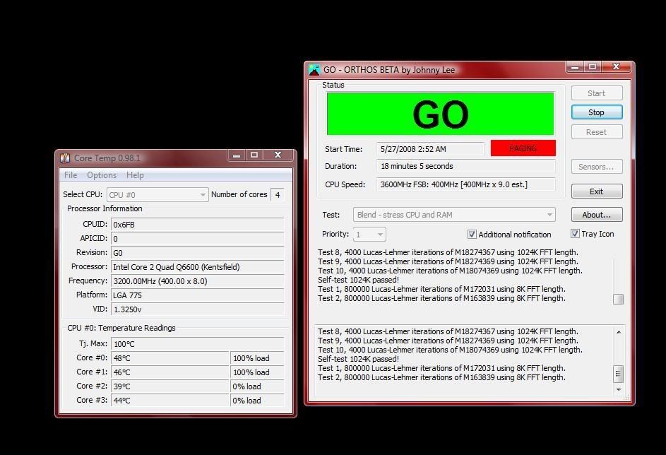Click the scroll thumb in the lower log pane

click(619, 374)
